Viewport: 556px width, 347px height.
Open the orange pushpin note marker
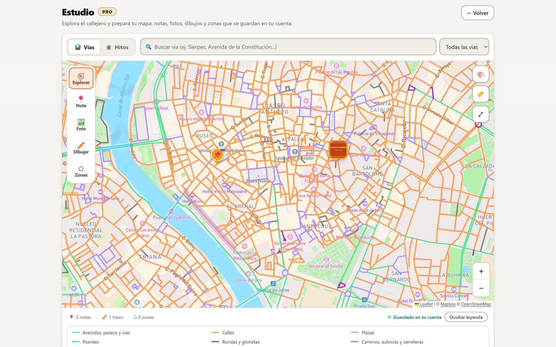tap(218, 155)
